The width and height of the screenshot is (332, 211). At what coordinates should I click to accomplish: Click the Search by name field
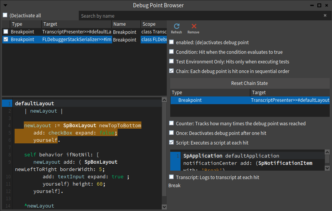[x=200, y=16]
